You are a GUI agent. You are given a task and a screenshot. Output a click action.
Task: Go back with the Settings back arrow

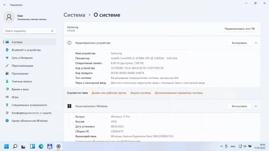[x=5, y=5]
